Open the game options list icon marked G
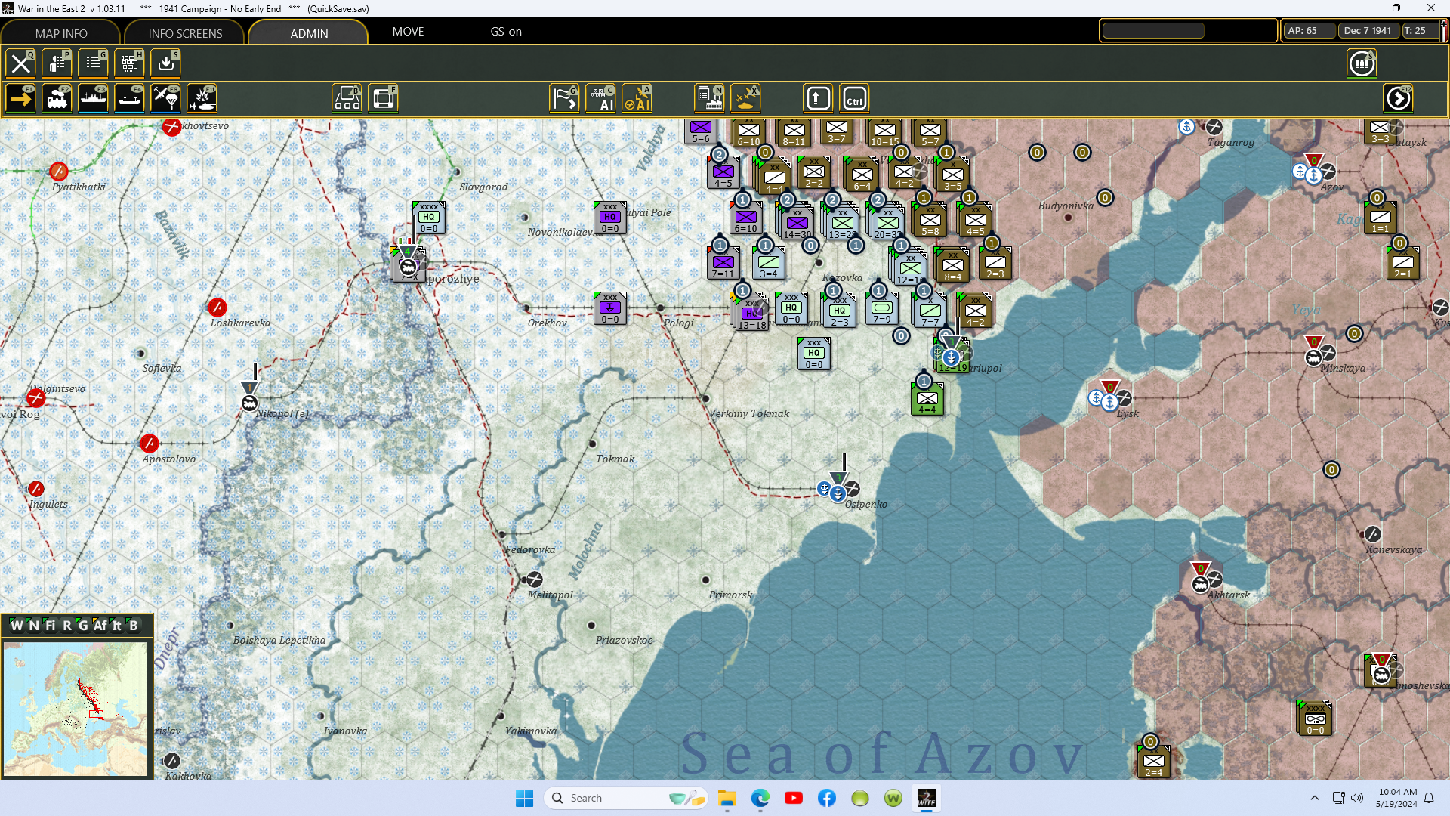 [x=94, y=63]
